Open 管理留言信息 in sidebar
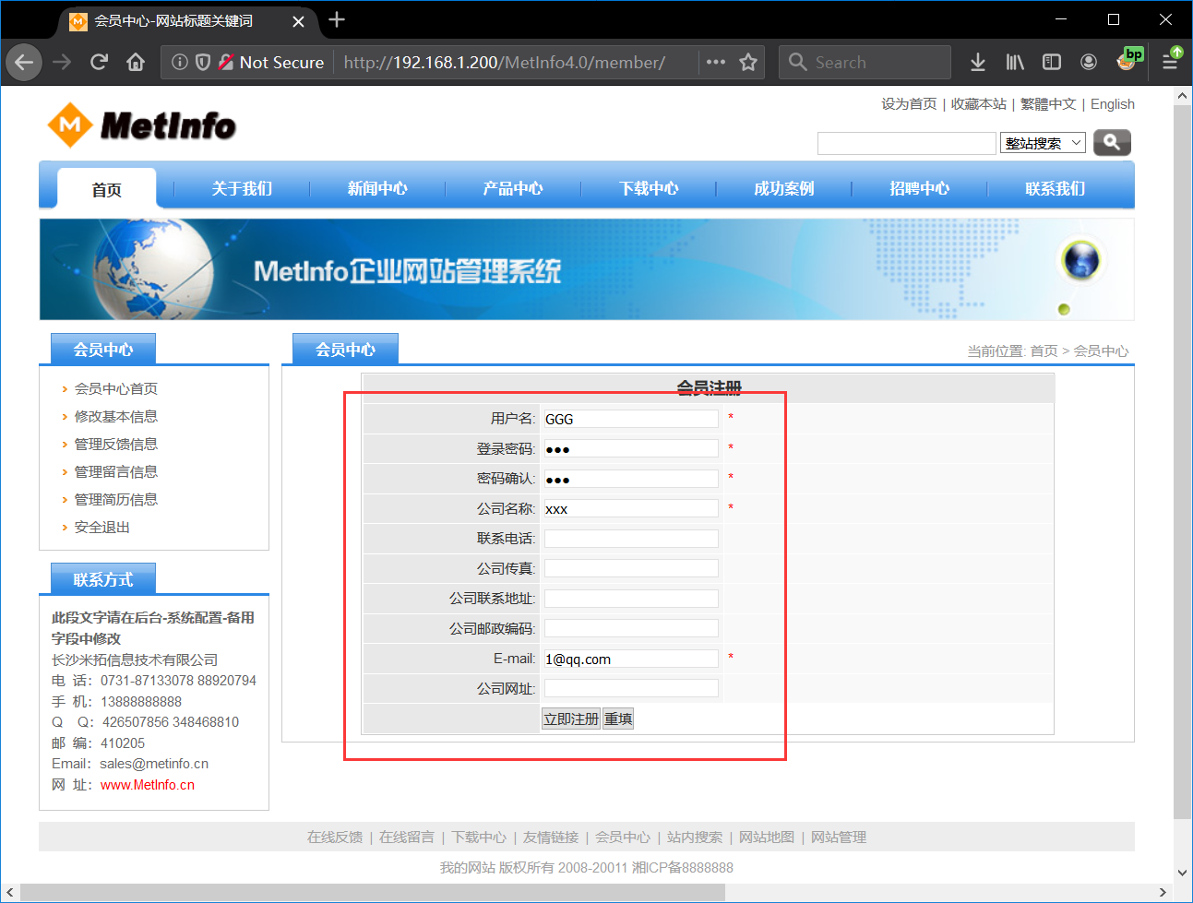 (116, 472)
